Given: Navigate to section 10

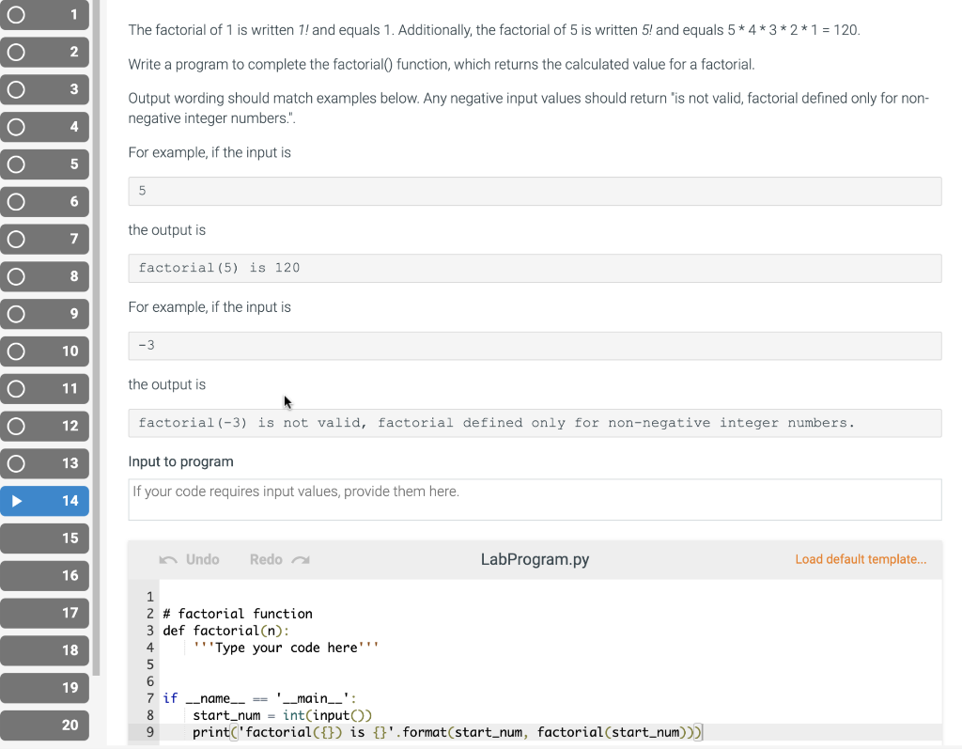Looking at the screenshot, I should pyautogui.click(x=44, y=351).
